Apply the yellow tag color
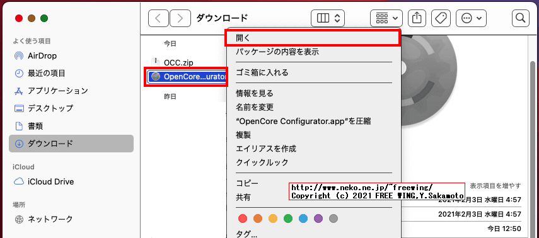Image resolution: width=539 pixels, height=238 pixels. [x=273, y=218]
